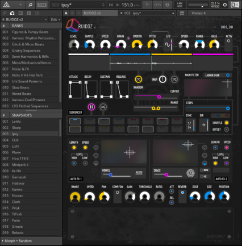This screenshot has width=242, height=246.
Task: Pause the sequencer with magenta pause button
Action: tap(91, 107)
